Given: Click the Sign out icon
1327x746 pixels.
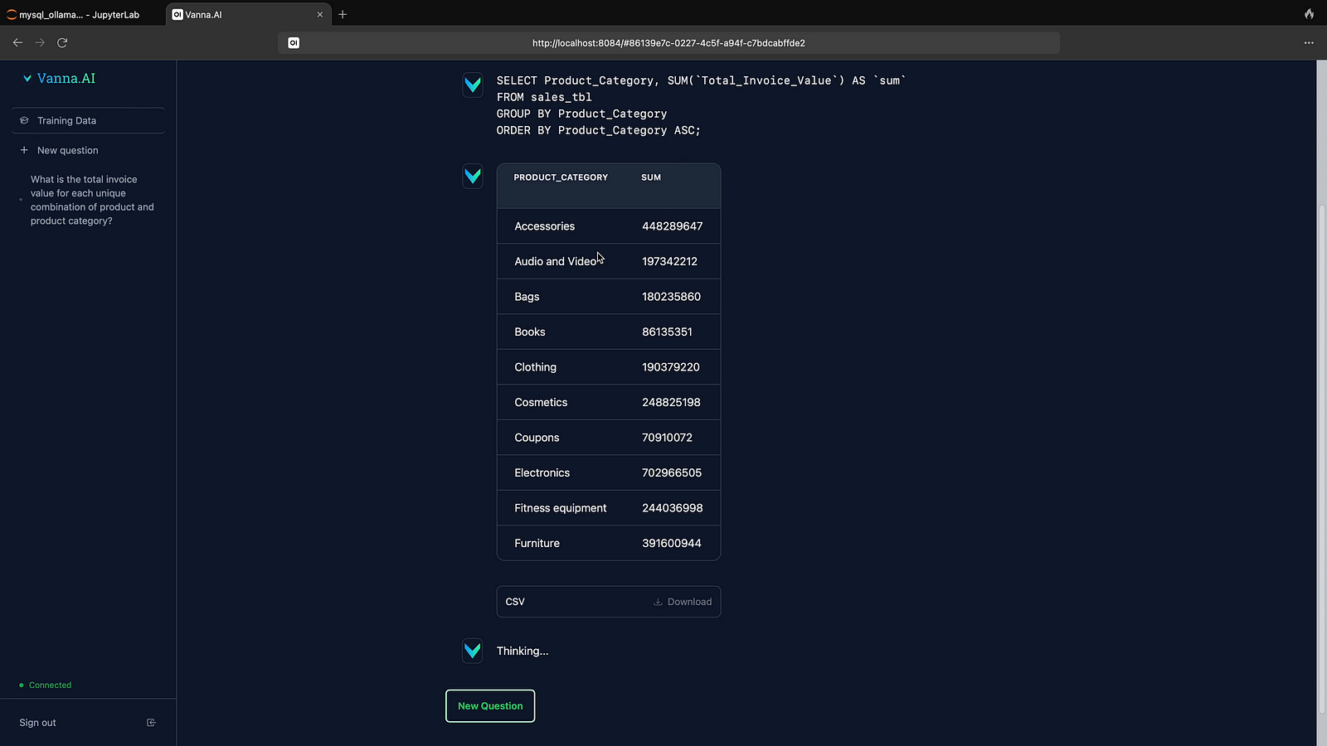Looking at the screenshot, I should pyautogui.click(x=151, y=723).
